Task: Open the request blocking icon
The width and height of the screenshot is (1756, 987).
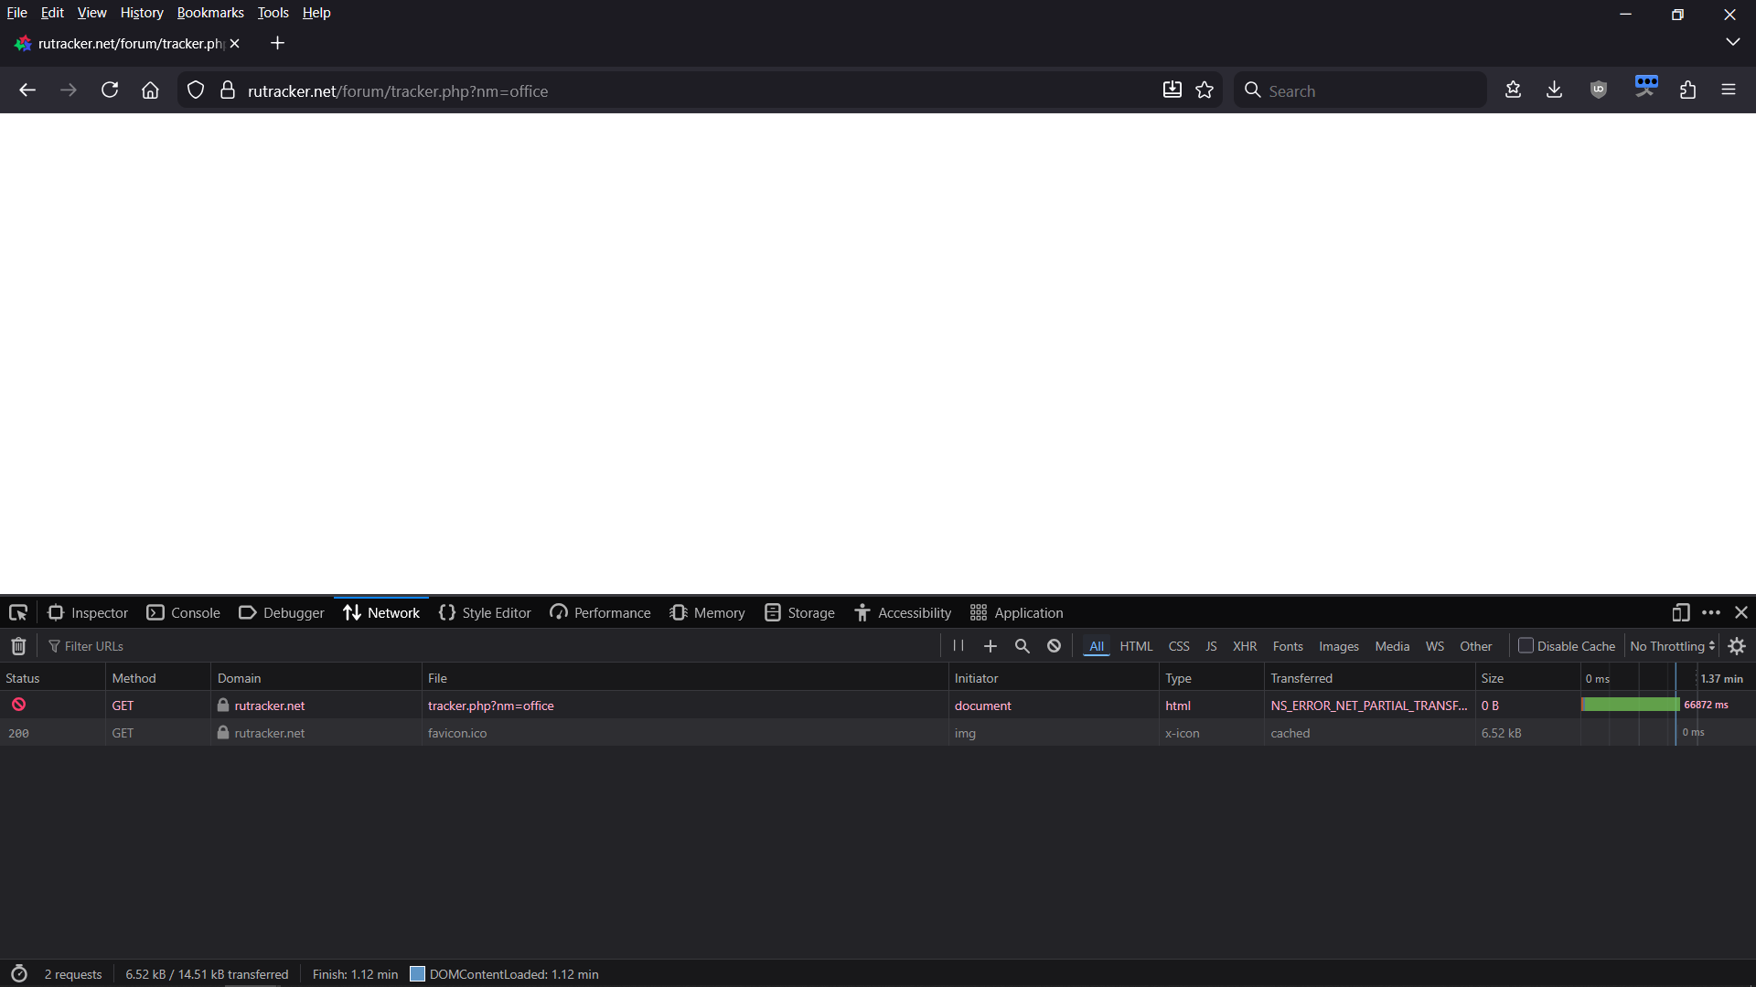Action: pos(1054,646)
